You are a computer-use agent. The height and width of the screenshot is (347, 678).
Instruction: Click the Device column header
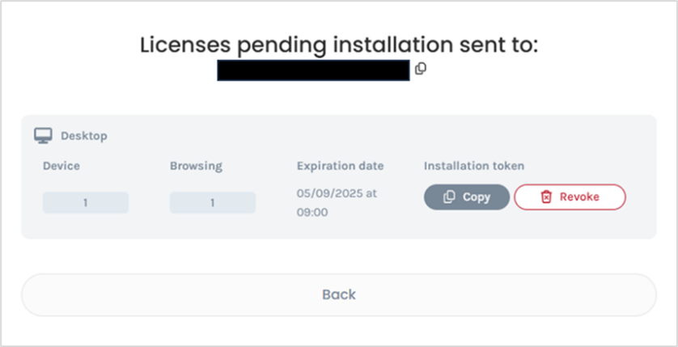point(61,166)
